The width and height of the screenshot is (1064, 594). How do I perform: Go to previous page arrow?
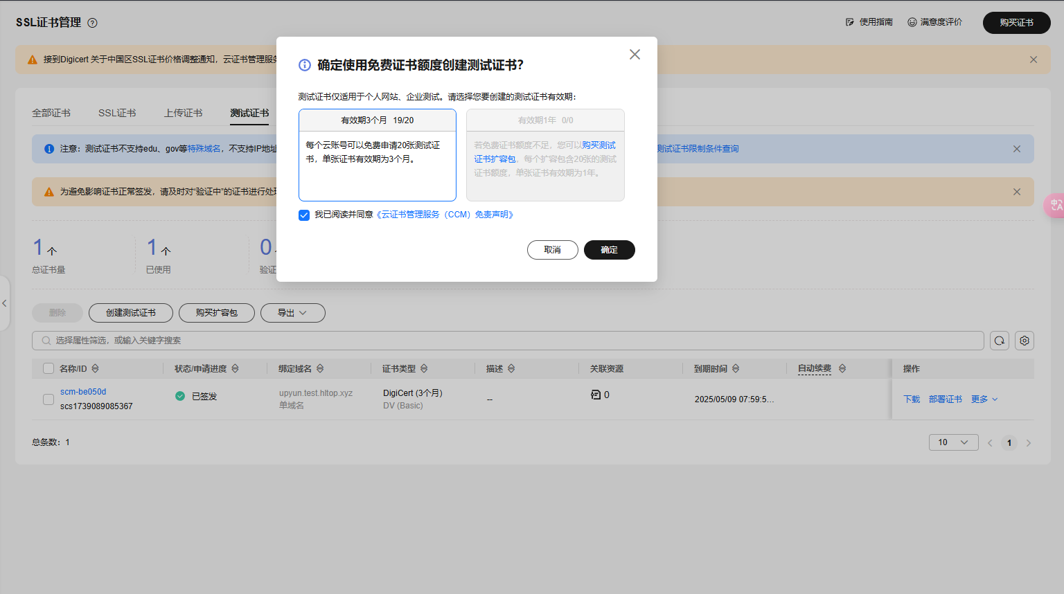(x=990, y=443)
